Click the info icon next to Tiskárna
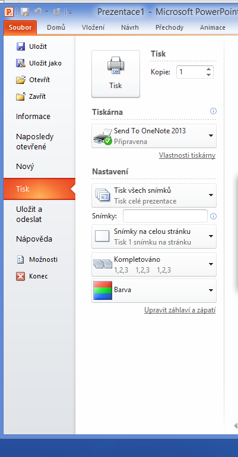Image resolution: width=238 pixels, height=457 pixels. pyautogui.click(x=213, y=111)
